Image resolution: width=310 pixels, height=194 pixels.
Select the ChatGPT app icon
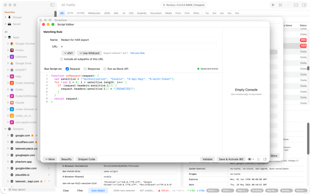pos(12,70)
